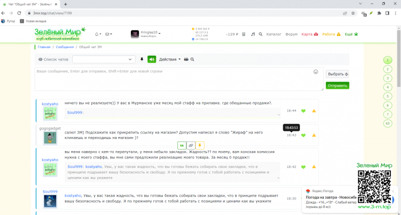Open the envelope messages icon in header

(x=108, y=34)
